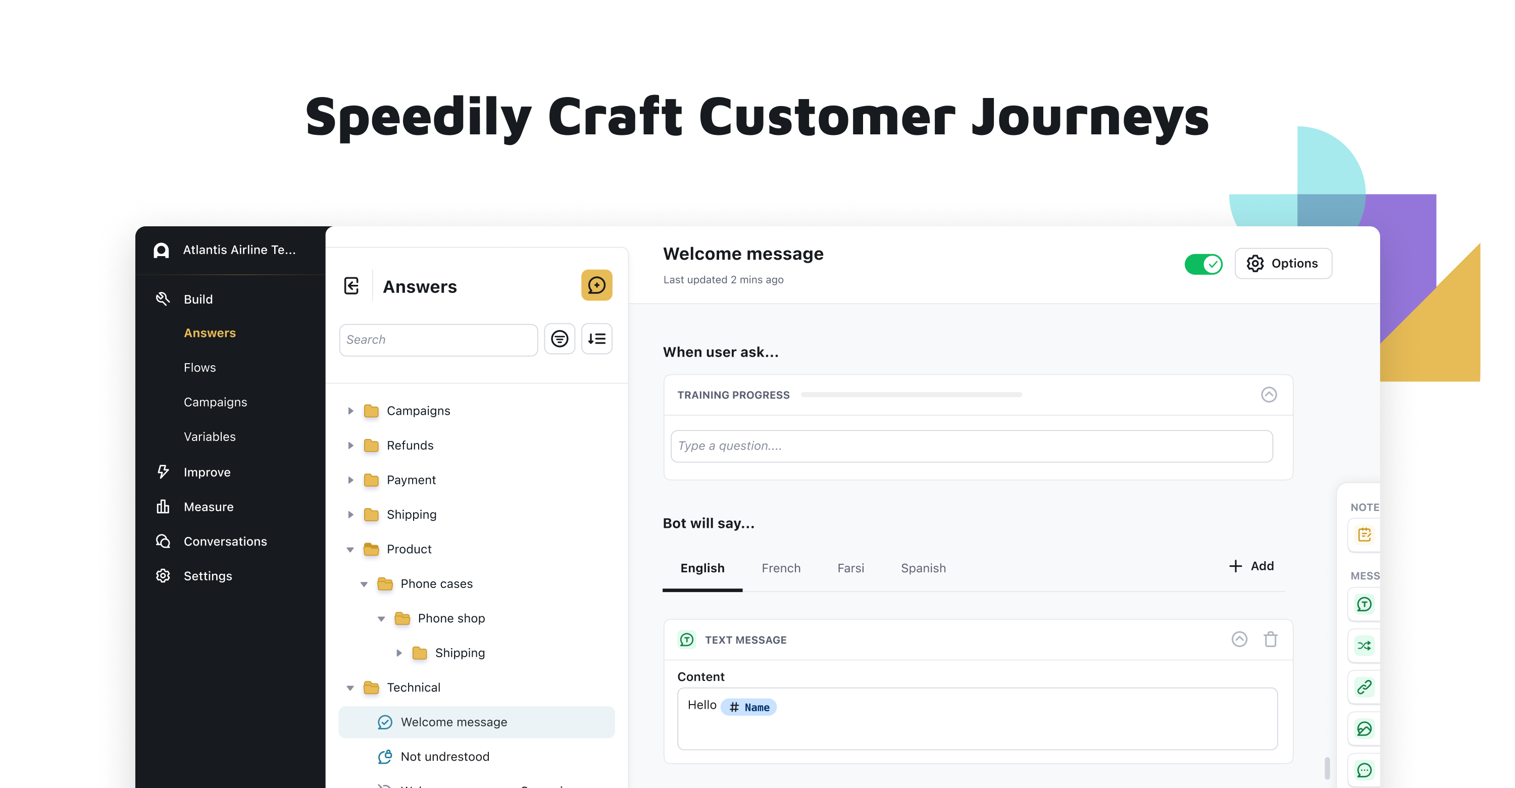Collapse the Product folder
1515x788 pixels.
click(350, 549)
